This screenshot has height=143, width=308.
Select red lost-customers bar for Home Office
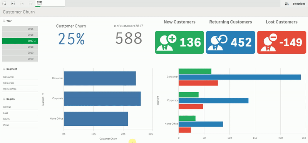point(185,130)
